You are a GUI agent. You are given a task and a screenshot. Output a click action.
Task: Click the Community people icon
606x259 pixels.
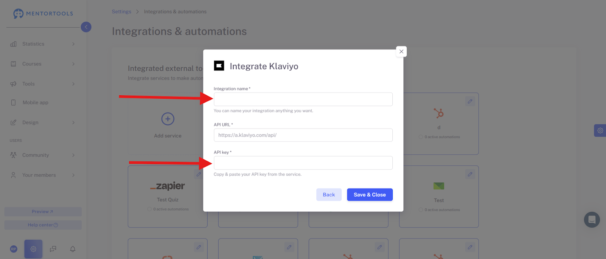point(13,155)
